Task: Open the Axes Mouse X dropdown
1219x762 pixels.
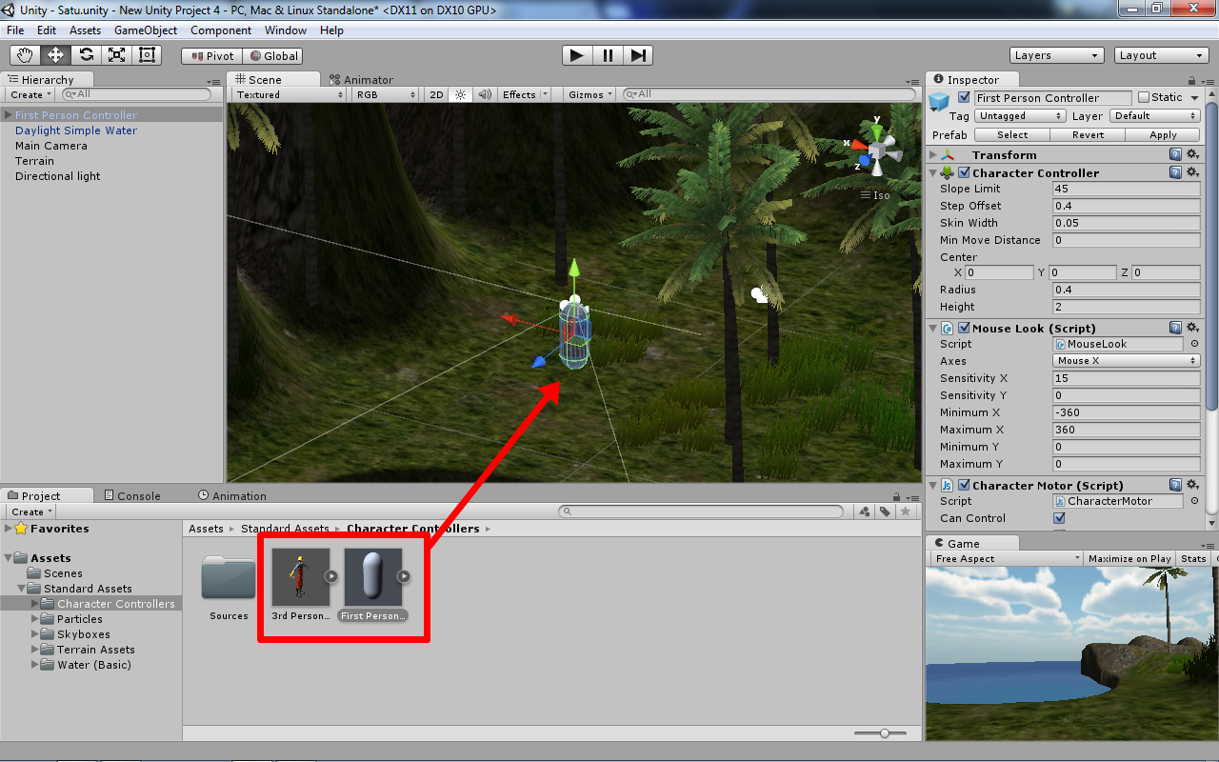Action: [x=1127, y=361]
